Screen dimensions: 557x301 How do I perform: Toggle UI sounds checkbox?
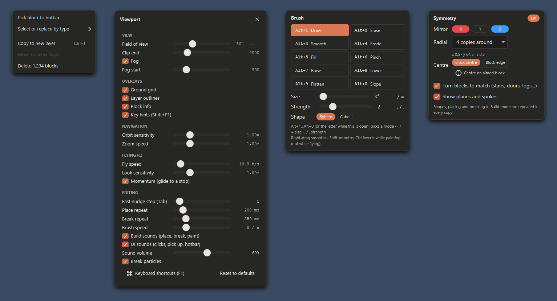point(125,244)
